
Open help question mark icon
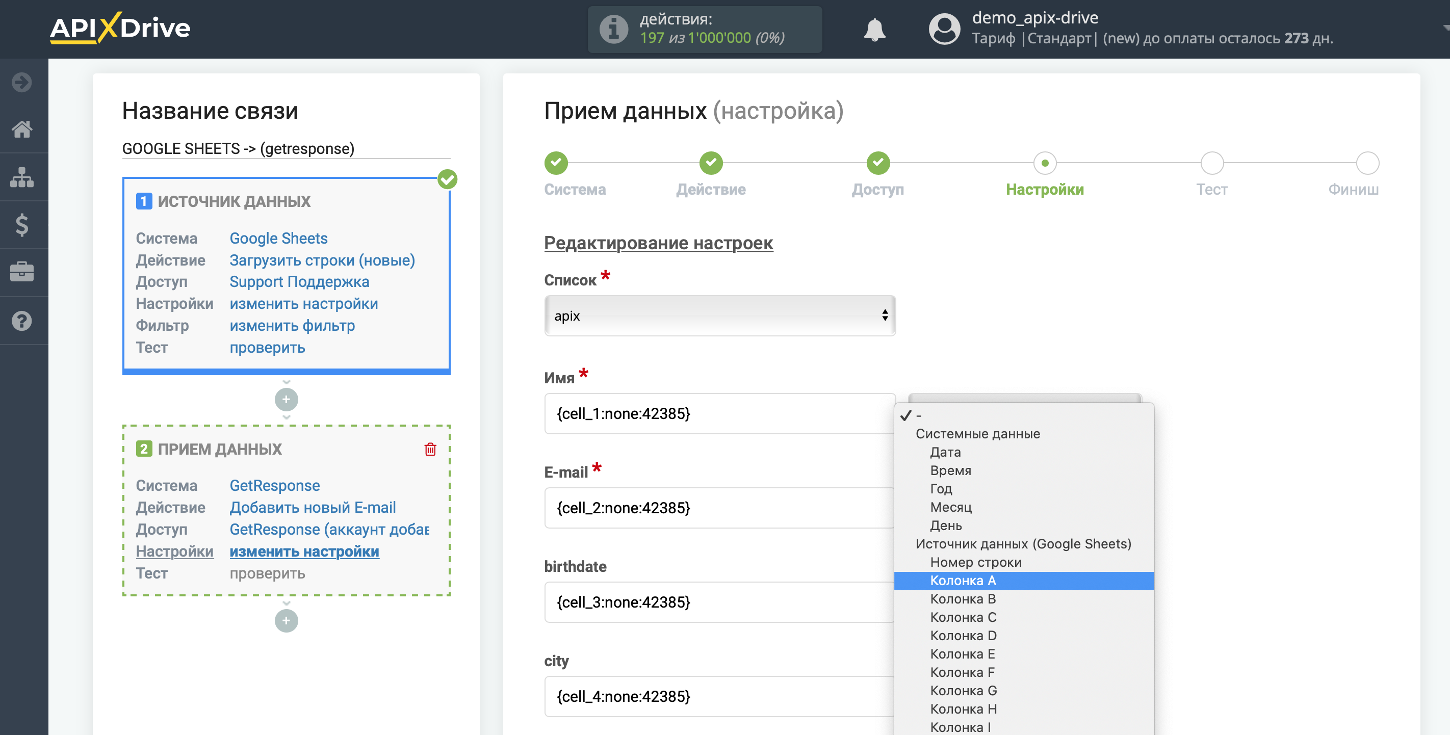click(x=22, y=321)
